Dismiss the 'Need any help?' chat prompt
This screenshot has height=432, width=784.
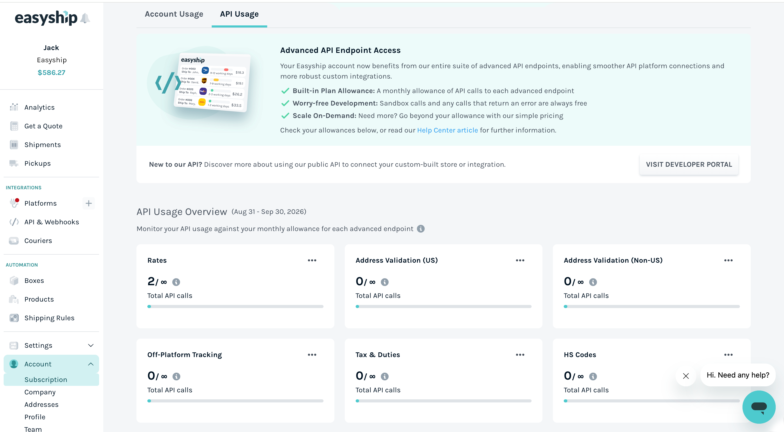tap(686, 376)
